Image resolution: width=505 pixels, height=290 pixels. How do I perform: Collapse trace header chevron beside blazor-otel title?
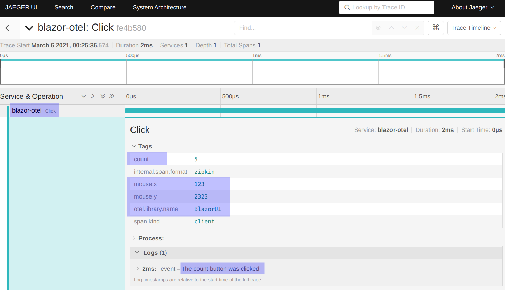[x=29, y=28]
